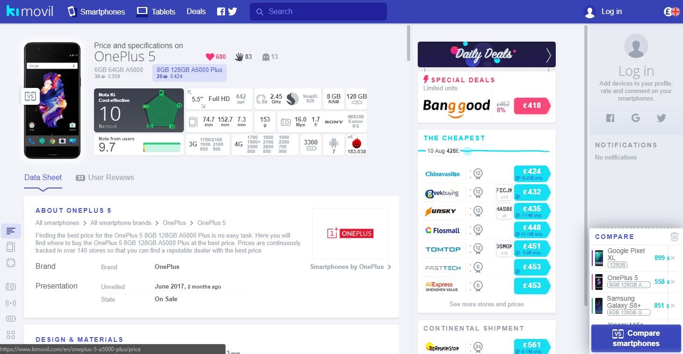Open All smartphones breadcrumb link

(57, 223)
